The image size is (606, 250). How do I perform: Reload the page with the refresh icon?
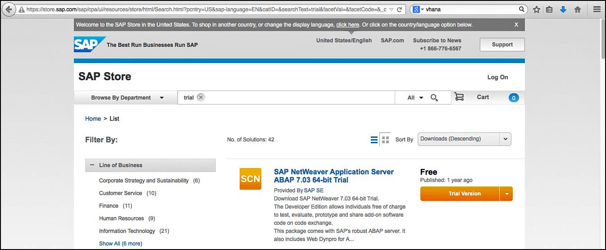click(x=399, y=9)
